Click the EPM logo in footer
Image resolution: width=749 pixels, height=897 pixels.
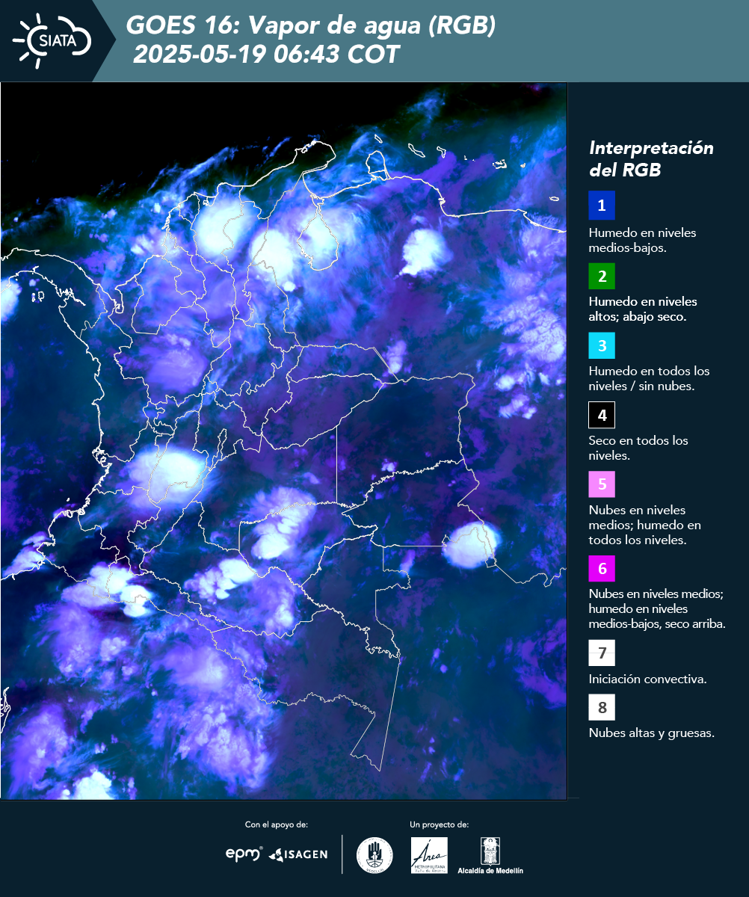tap(244, 854)
